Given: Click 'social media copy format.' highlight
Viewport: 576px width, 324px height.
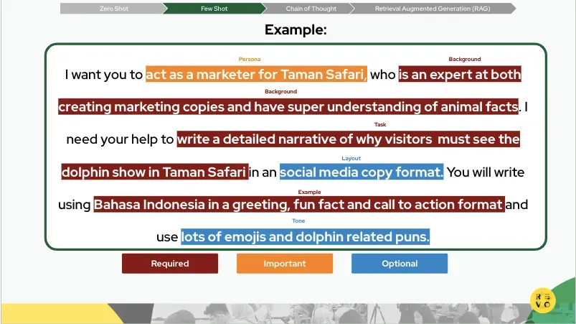Looking at the screenshot, I should pyautogui.click(x=362, y=172).
